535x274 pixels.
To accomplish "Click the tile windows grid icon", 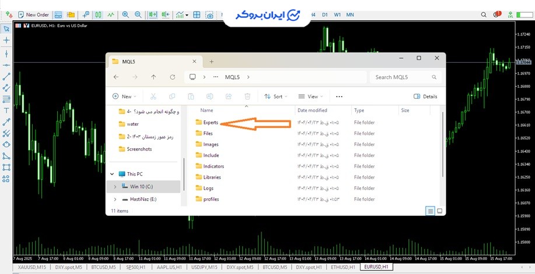I will point(197,15).
